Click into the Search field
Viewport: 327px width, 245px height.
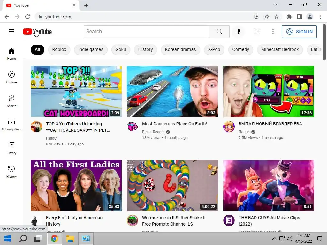click(x=147, y=32)
